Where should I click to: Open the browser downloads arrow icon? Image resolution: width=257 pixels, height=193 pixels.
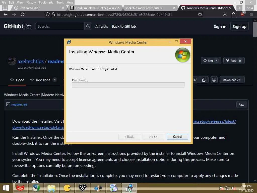[225, 14]
